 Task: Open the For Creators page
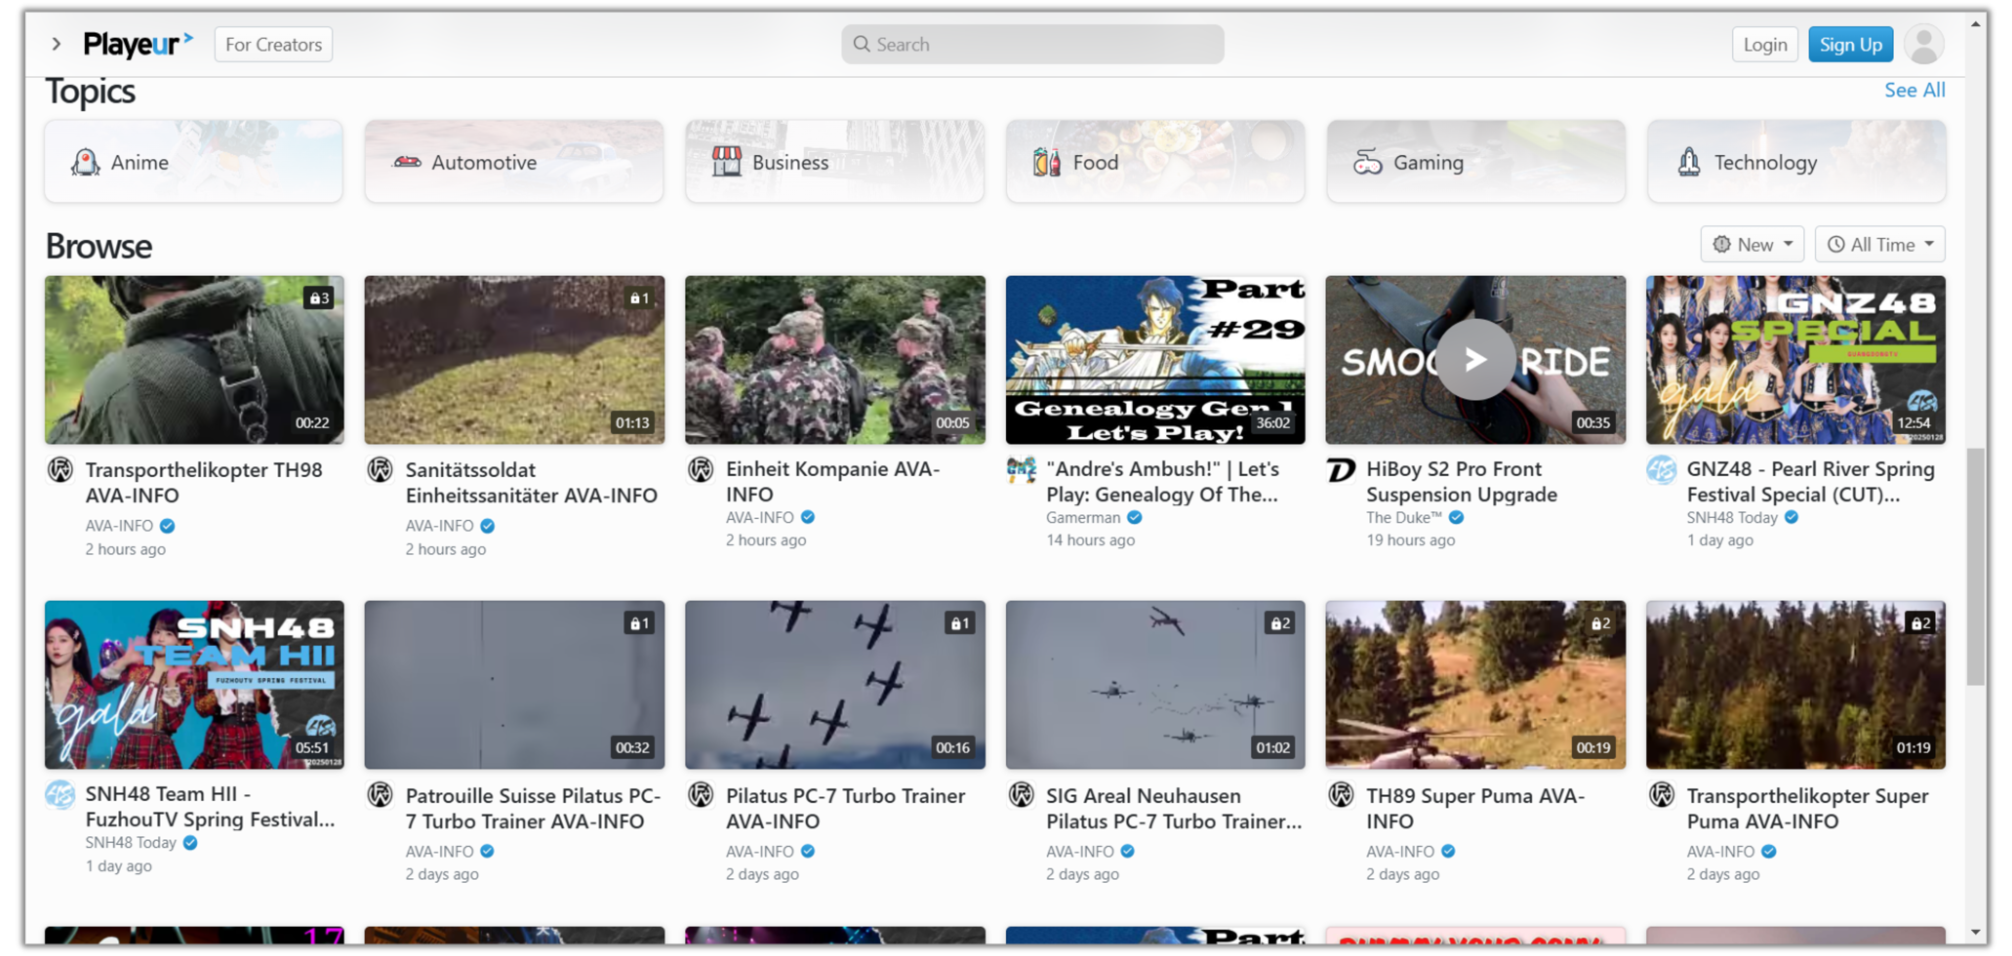(273, 45)
